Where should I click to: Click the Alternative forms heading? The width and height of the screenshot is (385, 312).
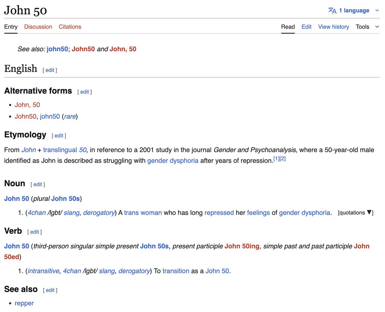coord(38,91)
